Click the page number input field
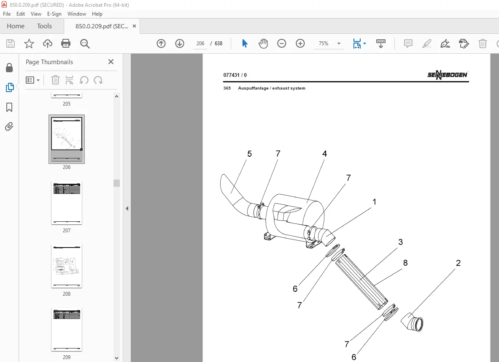The image size is (499, 362). pyautogui.click(x=200, y=44)
